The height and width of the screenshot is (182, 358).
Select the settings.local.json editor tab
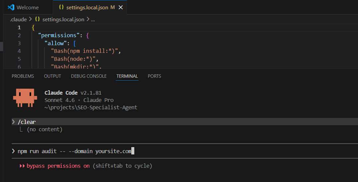point(90,7)
